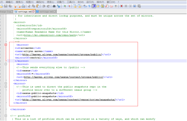The image size is (187, 121).
Task: Print the document using the printer icon
Action: click(x=23, y=6)
